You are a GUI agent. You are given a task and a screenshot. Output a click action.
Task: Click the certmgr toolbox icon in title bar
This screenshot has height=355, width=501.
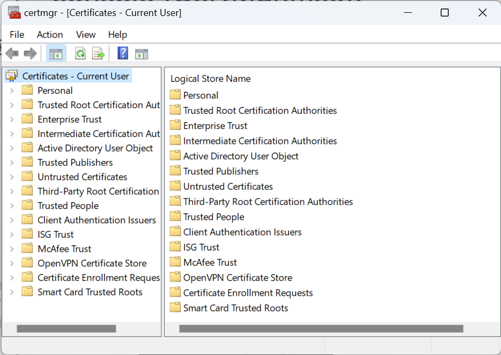tap(14, 13)
